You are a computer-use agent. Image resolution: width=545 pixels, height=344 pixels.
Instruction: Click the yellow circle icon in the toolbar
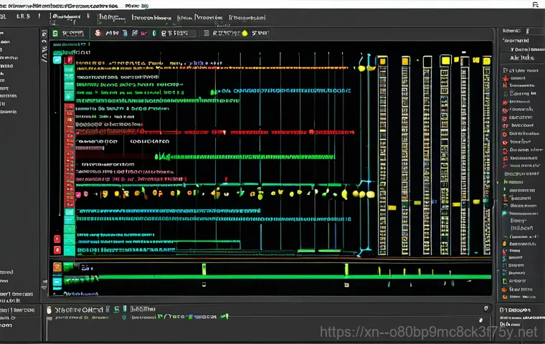click(x=245, y=34)
